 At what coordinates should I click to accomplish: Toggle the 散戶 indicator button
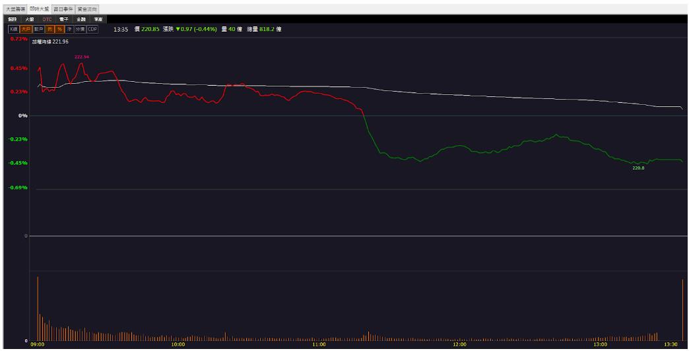[x=39, y=29]
